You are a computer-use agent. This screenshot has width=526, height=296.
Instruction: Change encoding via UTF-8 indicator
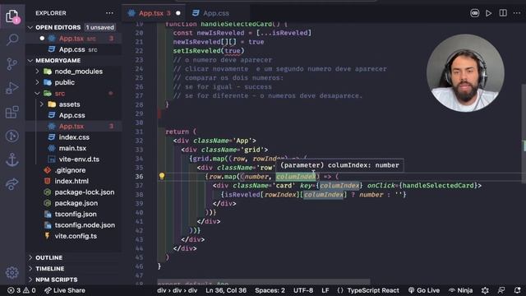tap(303, 290)
